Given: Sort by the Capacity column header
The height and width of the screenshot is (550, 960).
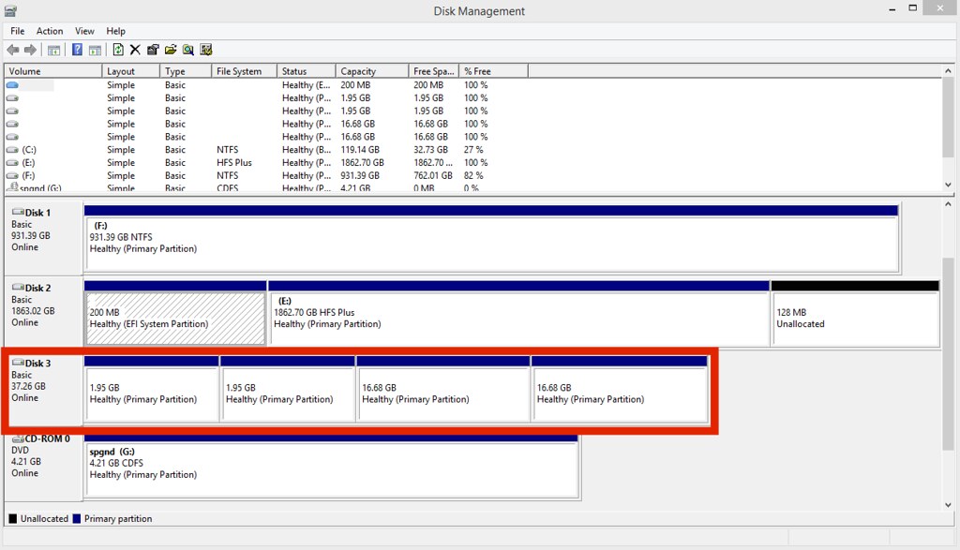Looking at the screenshot, I should (x=372, y=71).
